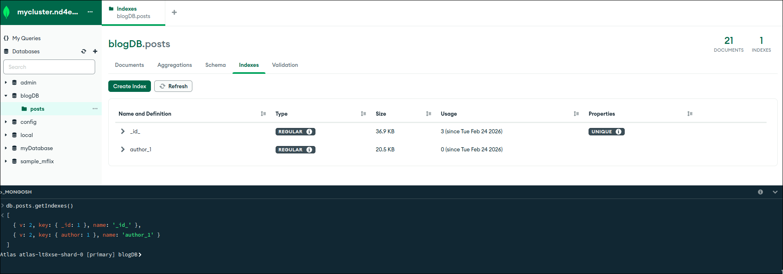Collapse the blogDB database tree arrow
Image resolution: width=783 pixels, height=274 pixels.
(x=6, y=96)
